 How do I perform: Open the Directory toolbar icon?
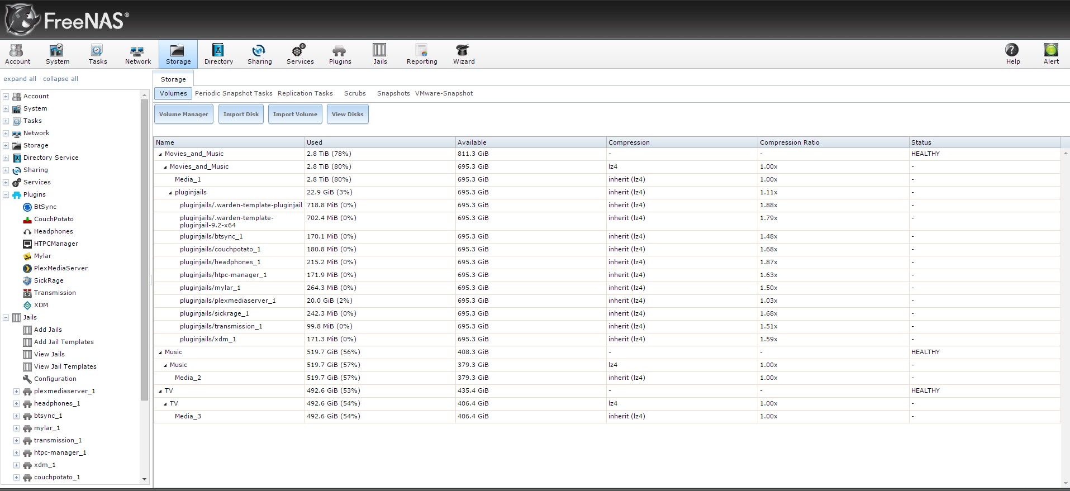point(218,54)
